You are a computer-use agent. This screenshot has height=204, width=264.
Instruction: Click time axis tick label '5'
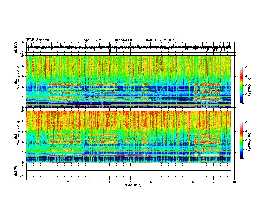130,182
